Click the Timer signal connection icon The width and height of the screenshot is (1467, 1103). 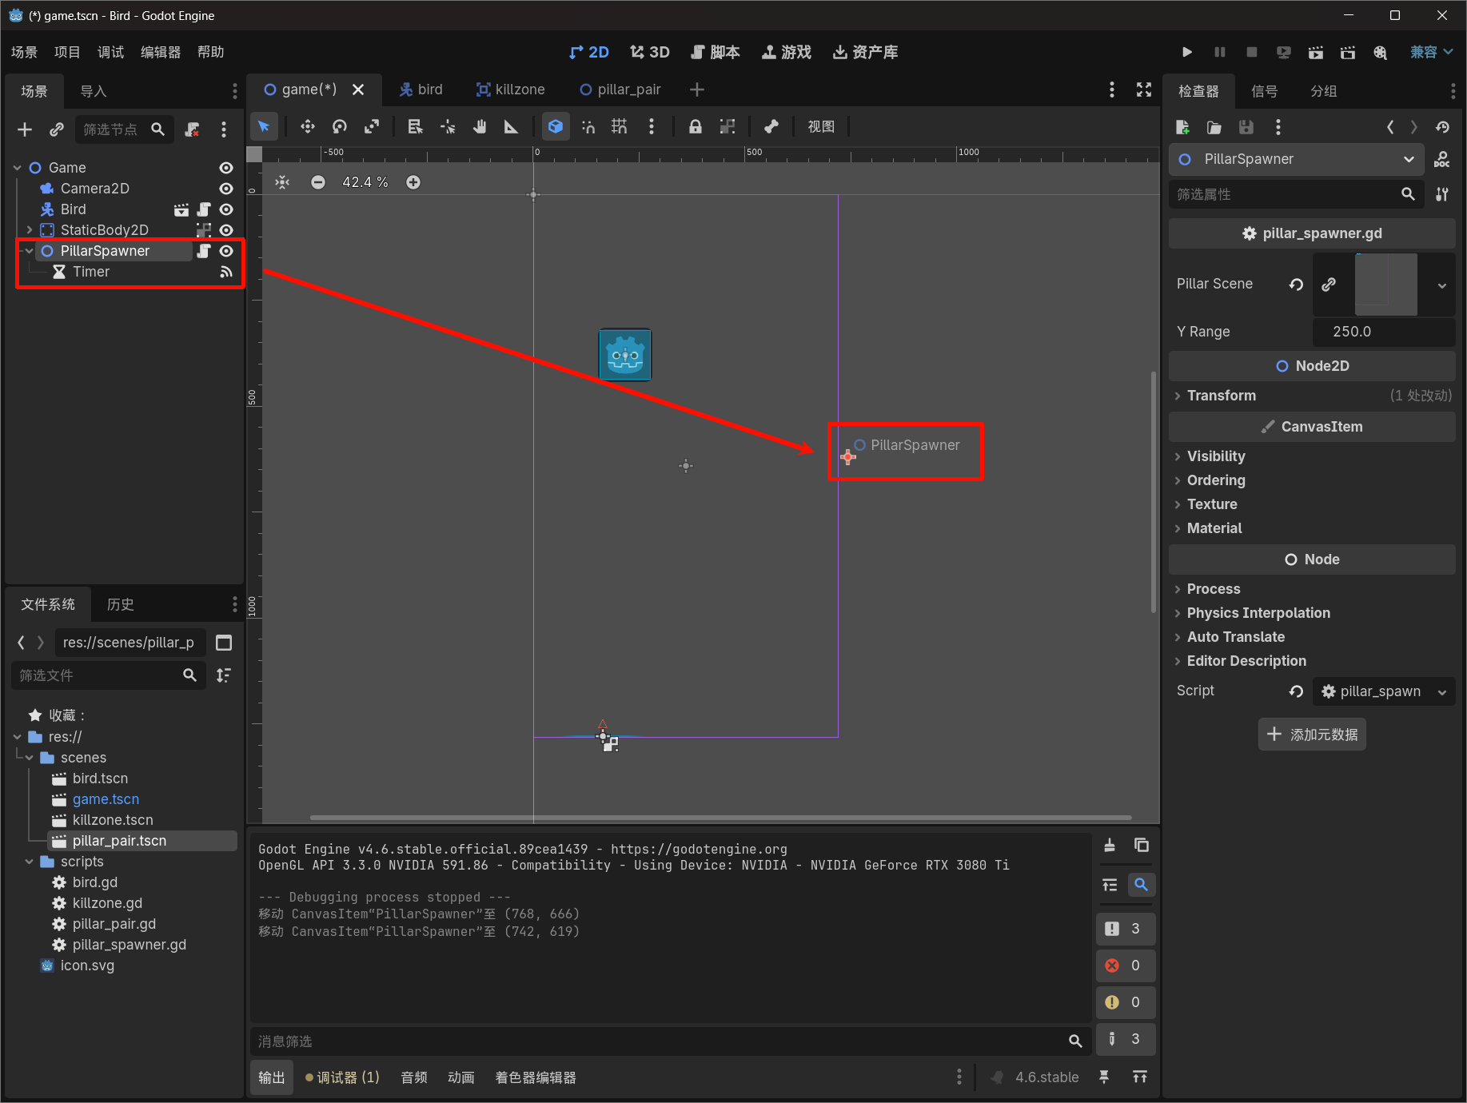click(226, 272)
